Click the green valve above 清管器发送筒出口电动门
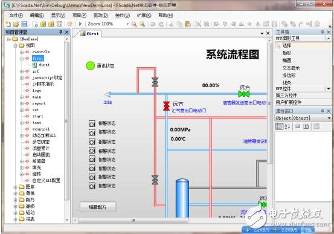 (244, 94)
